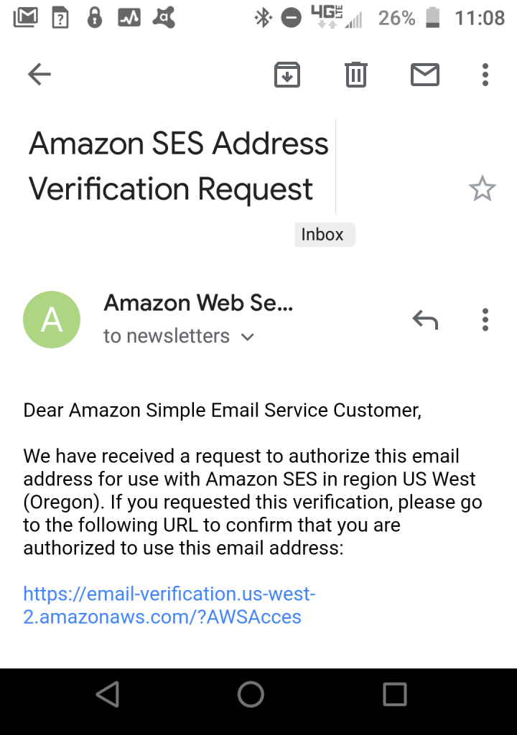Open top toolbar overflow menu

coord(485,75)
